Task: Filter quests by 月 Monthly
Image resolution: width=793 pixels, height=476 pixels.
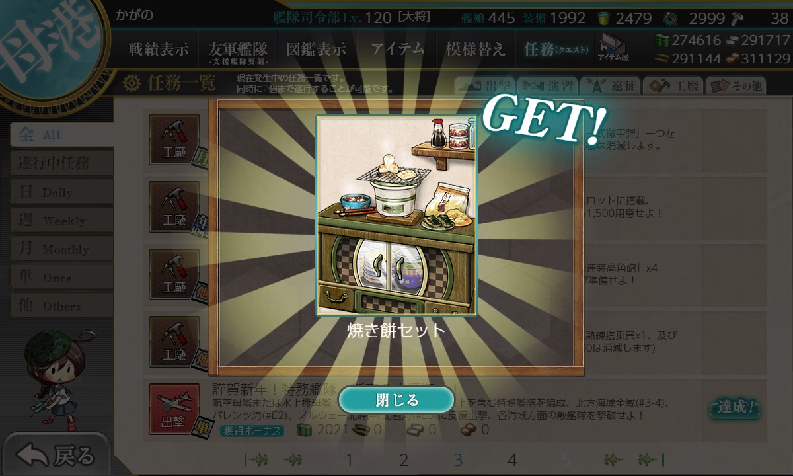Action: click(x=61, y=249)
